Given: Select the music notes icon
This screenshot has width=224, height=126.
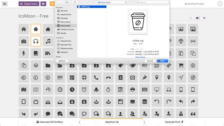Looking at the screenshot, I should point(48,41).
